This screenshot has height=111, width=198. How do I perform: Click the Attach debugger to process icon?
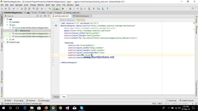(x=81, y=9)
